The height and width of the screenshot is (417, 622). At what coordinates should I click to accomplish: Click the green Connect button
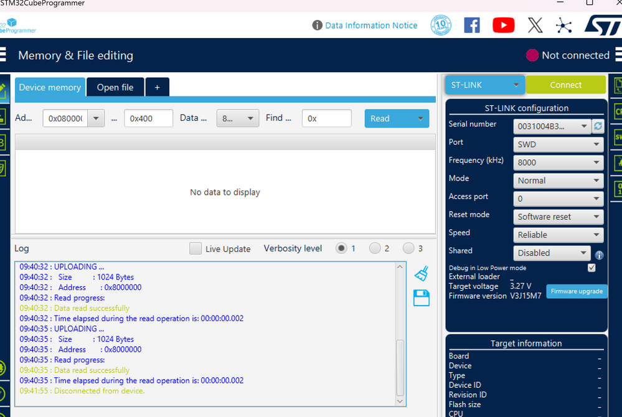[566, 85]
